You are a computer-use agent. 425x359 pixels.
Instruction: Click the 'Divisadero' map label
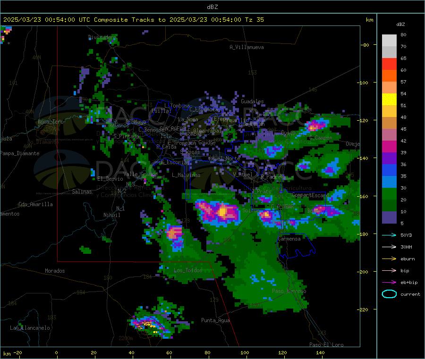pyautogui.click(x=102, y=37)
